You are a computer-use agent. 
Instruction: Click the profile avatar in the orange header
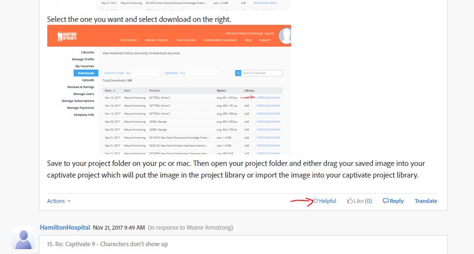tap(285, 36)
